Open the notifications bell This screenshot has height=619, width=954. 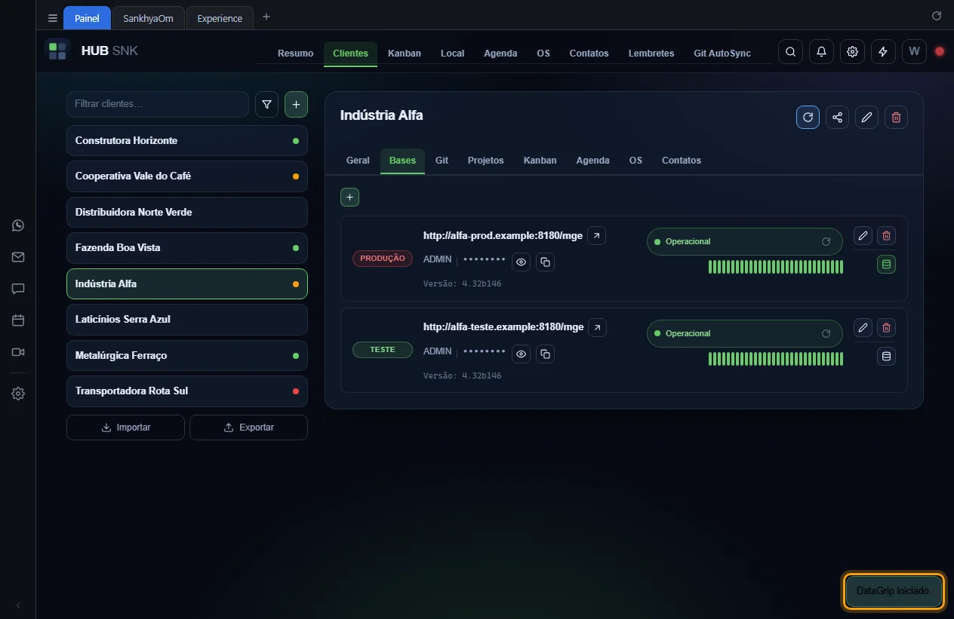point(821,52)
